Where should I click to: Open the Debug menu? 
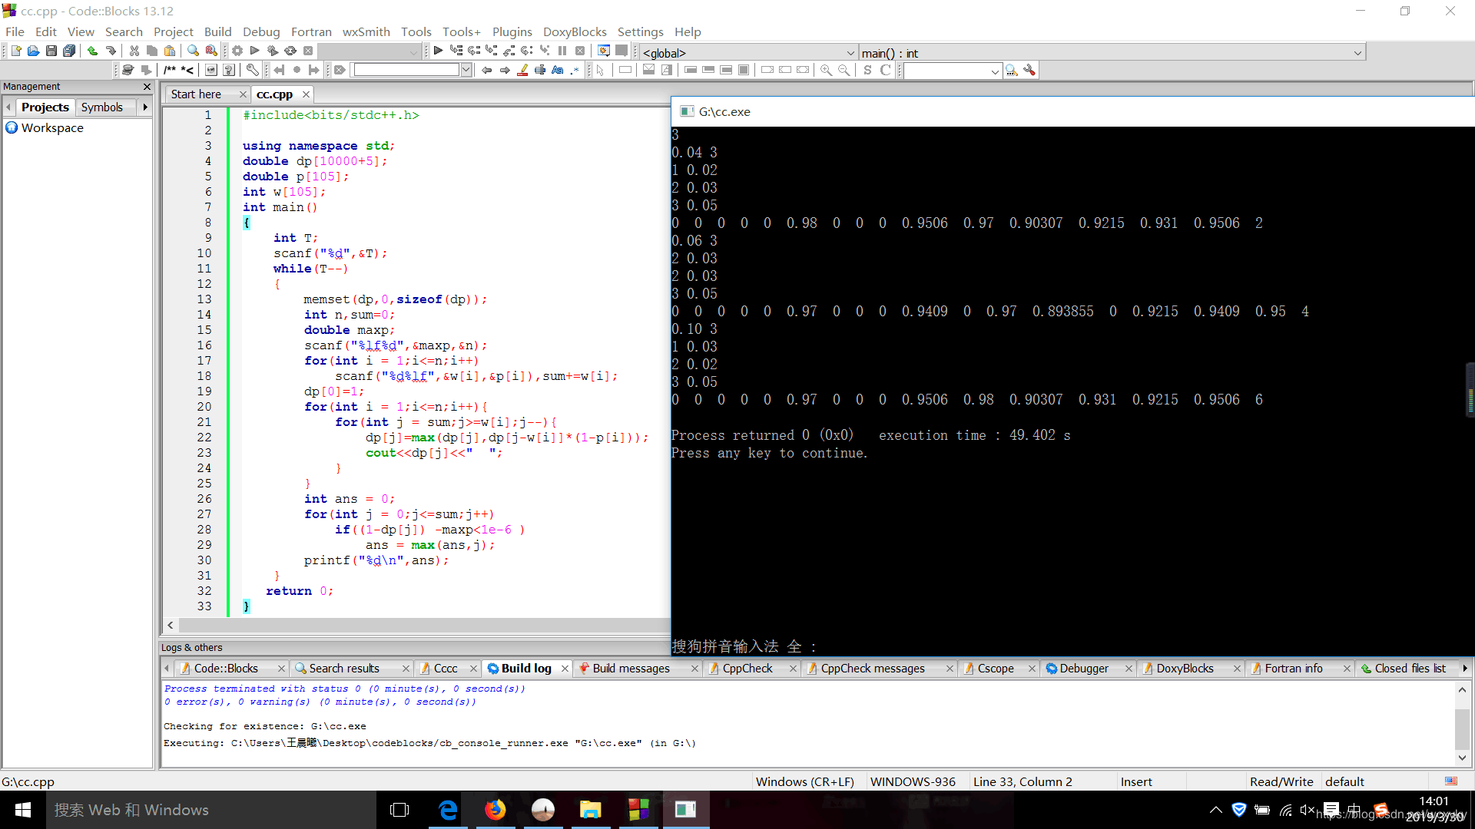click(x=261, y=31)
